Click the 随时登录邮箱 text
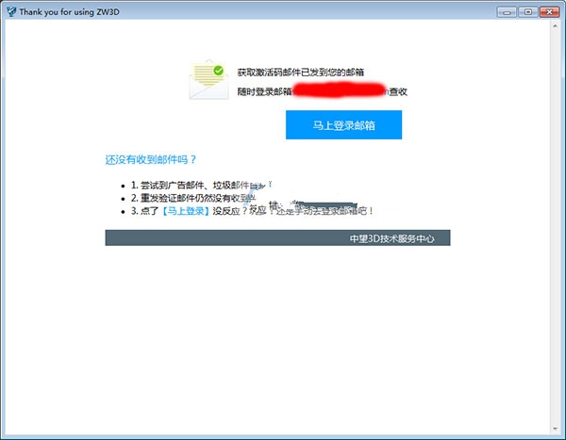 [264, 92]
